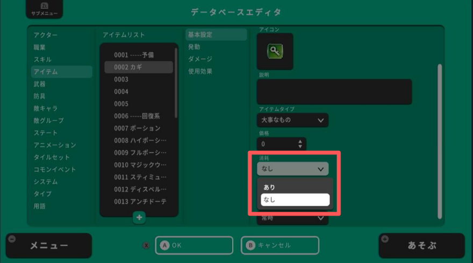473x263 pixels.
Task: Decrease the 価格 value with down arrow
Action: click(300, 147)
